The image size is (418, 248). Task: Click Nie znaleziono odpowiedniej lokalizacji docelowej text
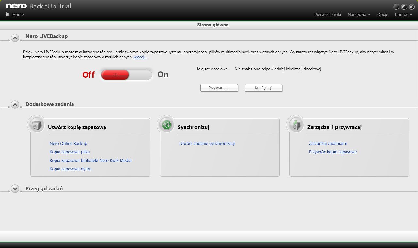click(278, 69)
